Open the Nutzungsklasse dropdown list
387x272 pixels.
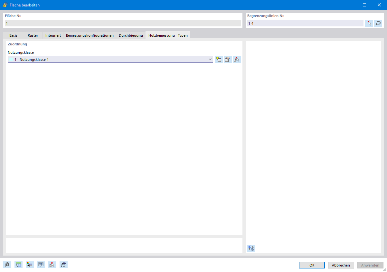[210, 59]
